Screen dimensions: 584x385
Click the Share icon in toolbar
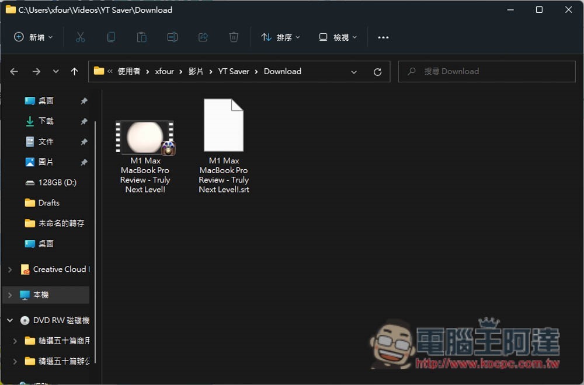[203, 37]
